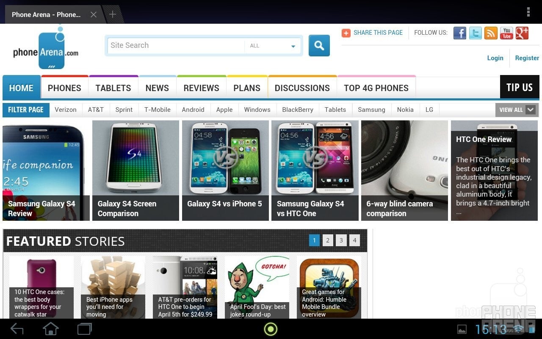
Task: Expand the ALL search category dropdown
Action: [273, 46]
